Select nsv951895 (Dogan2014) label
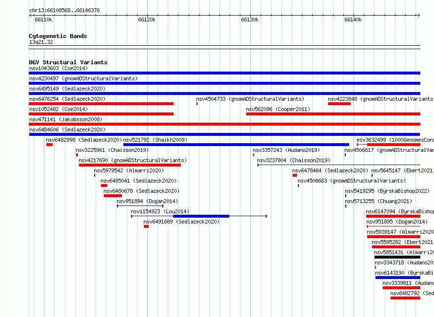The height and width of the screenshot is (317, 434). [x=397, y=222]
